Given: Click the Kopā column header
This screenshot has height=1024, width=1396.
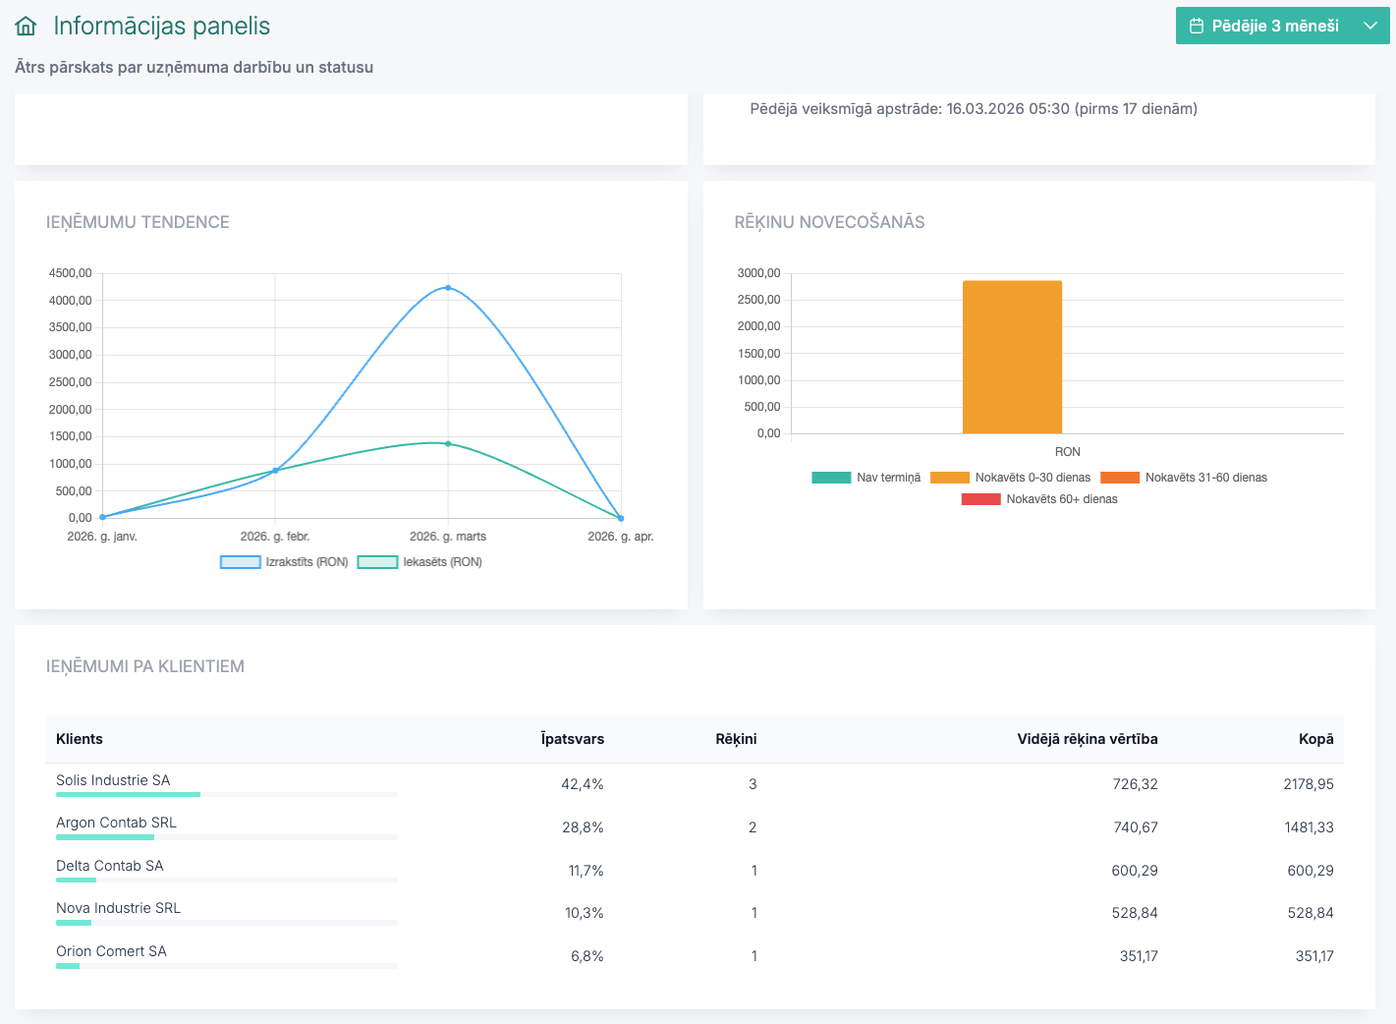Looking at the screenshot, I should click(1315, 739).
